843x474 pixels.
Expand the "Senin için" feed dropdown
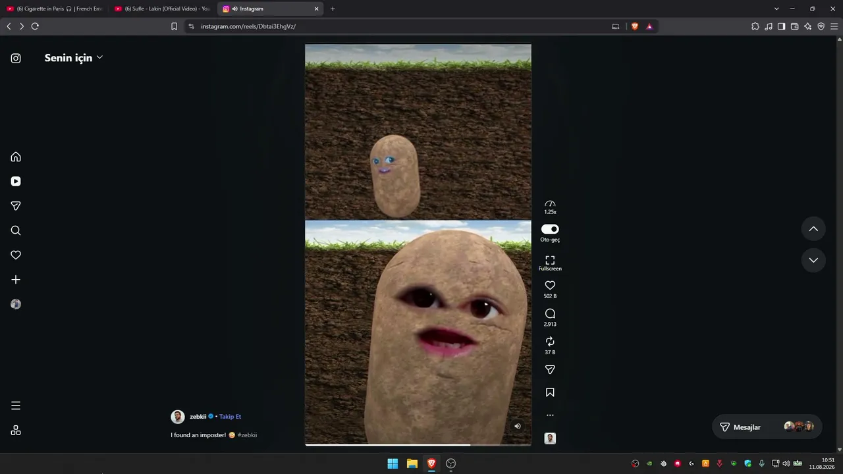pyautogui.click(x=74, y=58)
